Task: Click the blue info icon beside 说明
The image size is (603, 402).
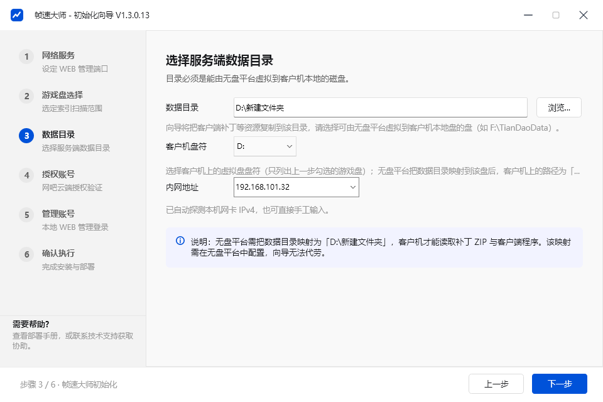Action: click(180, 241)
